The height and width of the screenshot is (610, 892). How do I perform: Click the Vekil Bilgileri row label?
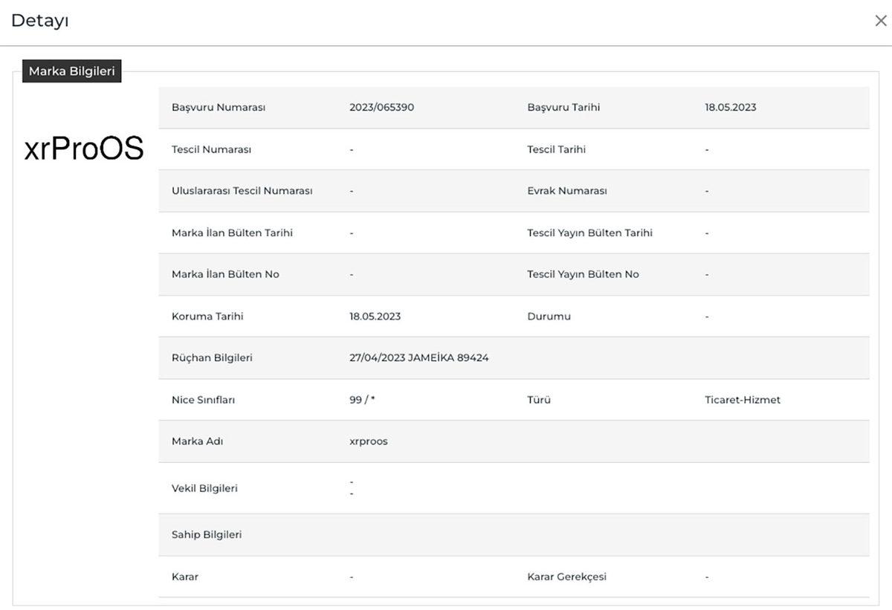click(x=204, y=488)
